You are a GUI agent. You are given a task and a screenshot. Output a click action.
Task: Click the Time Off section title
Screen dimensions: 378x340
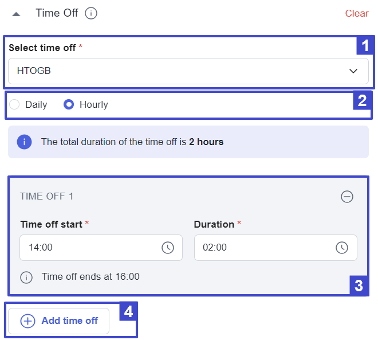pyautogui.click(x=57, y=13)
